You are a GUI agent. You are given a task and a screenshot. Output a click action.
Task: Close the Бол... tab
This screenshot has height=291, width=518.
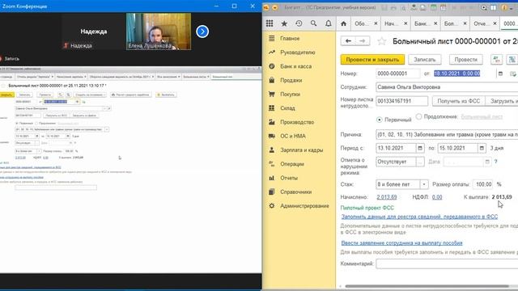[465, 23]
